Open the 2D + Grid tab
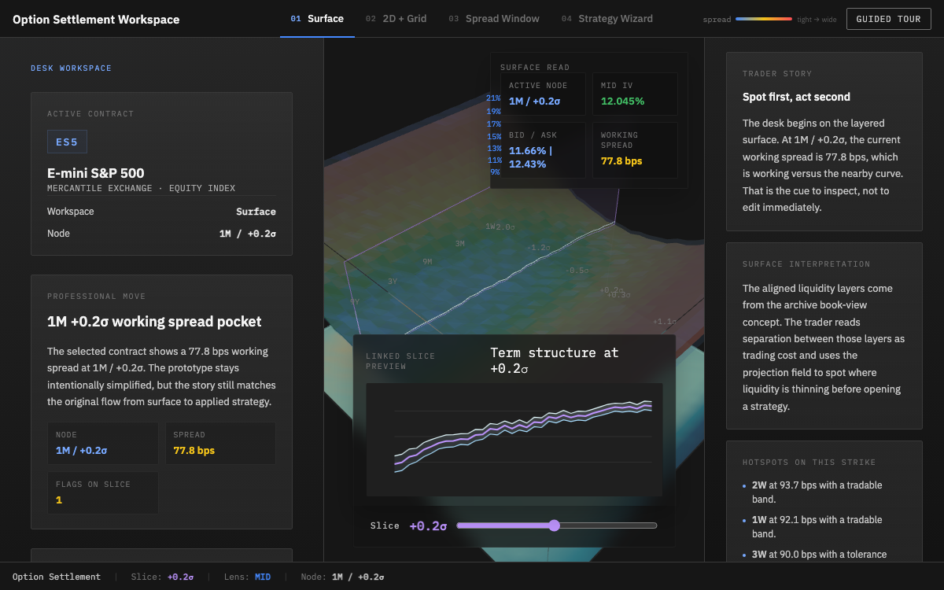944x590 pixels. click(x=396, y=19)
